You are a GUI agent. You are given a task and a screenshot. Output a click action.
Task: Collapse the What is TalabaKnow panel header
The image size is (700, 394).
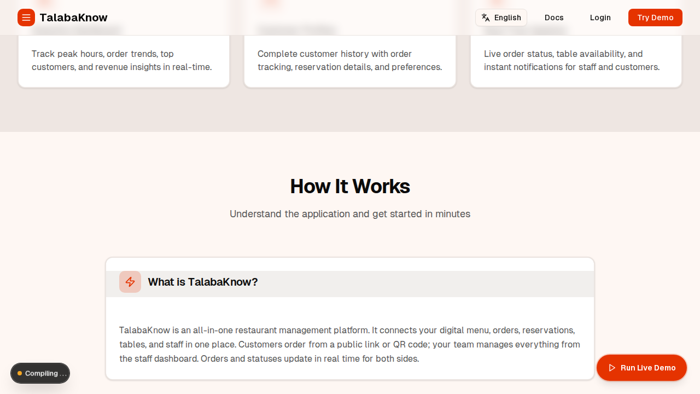pyautogui.click(x=350, y=282)
